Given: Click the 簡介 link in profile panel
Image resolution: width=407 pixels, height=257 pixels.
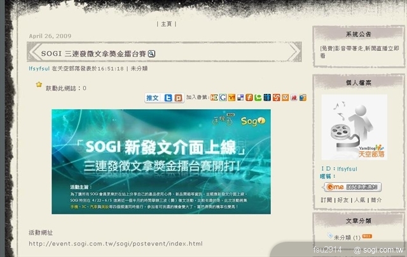Looking at the screenshot, I should point(376,200).
